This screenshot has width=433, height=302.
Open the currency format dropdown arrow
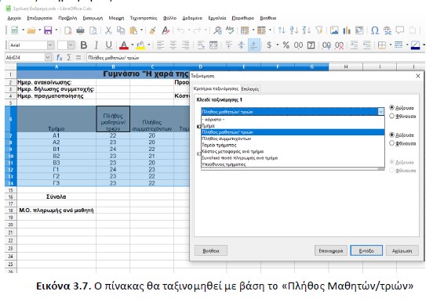click(x=277, y=45)
